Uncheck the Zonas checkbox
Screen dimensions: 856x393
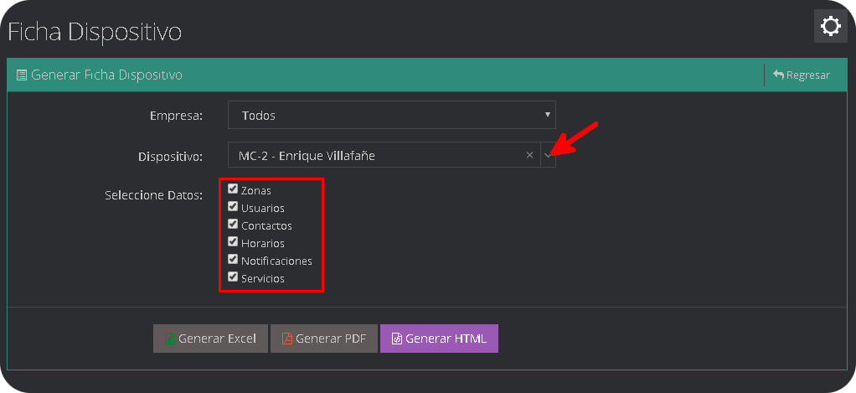tap(233, 189)
